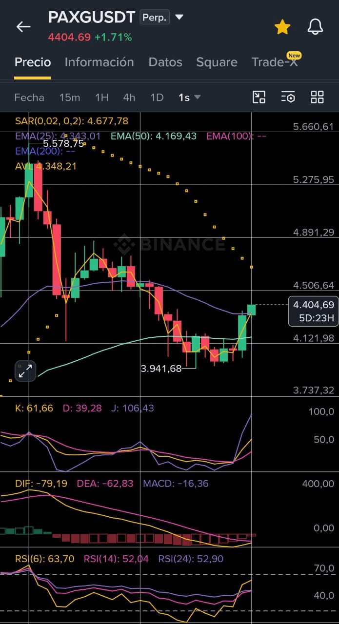Tap the KDJ J: 106,43 value
339x624 pixels.
pyautogui.click(x=133, y=408)
